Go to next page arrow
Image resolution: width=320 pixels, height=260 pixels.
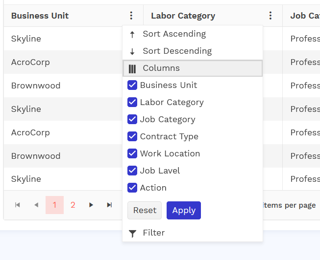[91, 205]
